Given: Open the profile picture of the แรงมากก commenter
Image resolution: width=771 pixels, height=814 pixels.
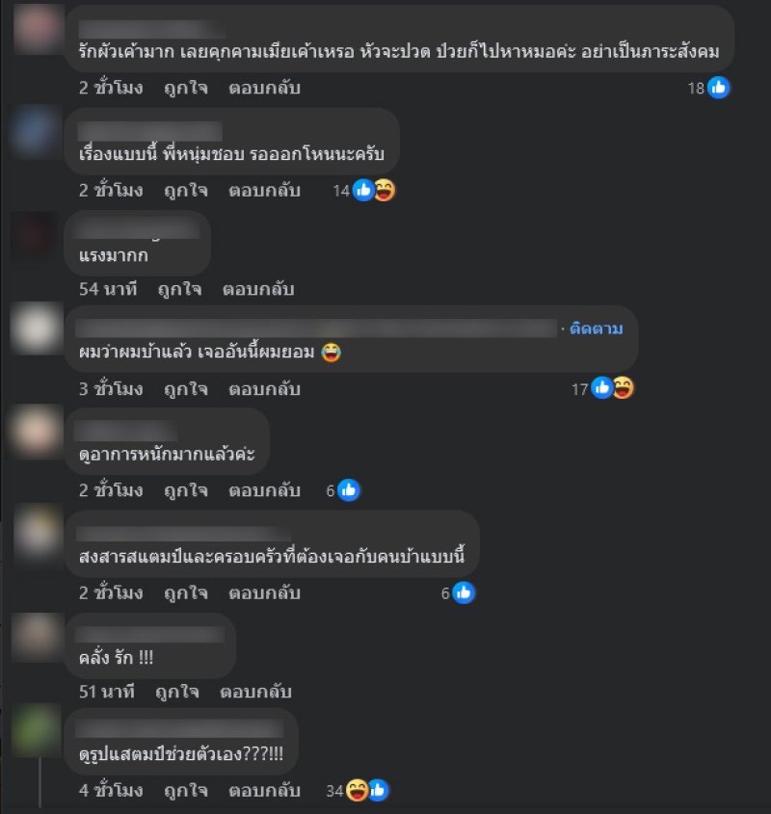Looking at the screenshot, I should [36, 236].
